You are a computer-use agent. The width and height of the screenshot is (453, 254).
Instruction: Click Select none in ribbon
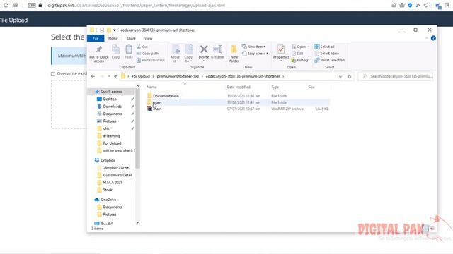point(326,54)
